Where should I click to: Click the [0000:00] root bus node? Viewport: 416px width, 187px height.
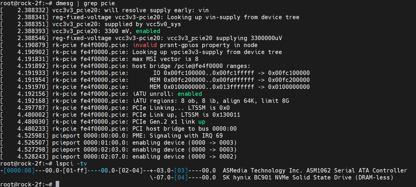click(x=19, y=170)
